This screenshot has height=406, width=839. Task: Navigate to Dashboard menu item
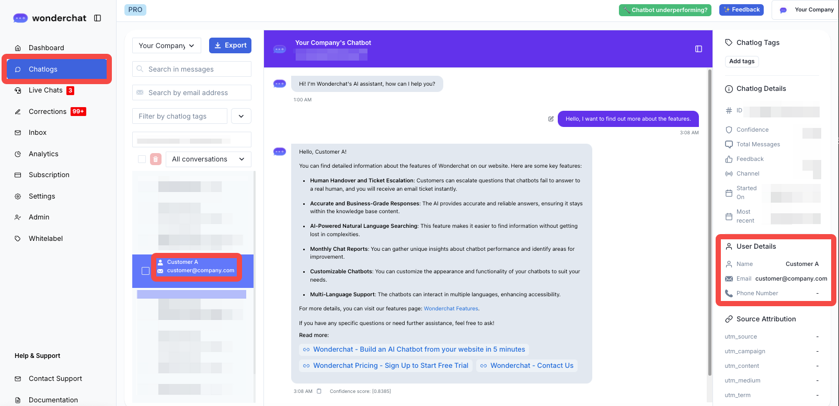(x=46, y=48)
